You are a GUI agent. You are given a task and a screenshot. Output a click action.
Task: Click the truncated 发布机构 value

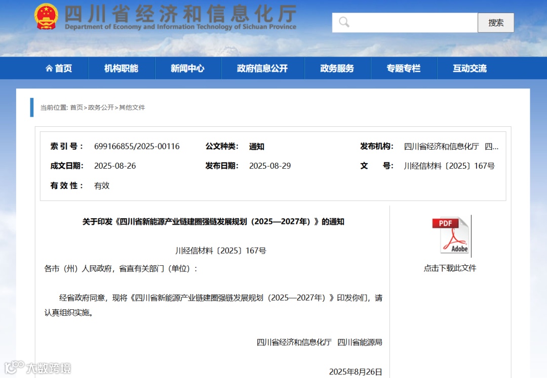point(451,147)
